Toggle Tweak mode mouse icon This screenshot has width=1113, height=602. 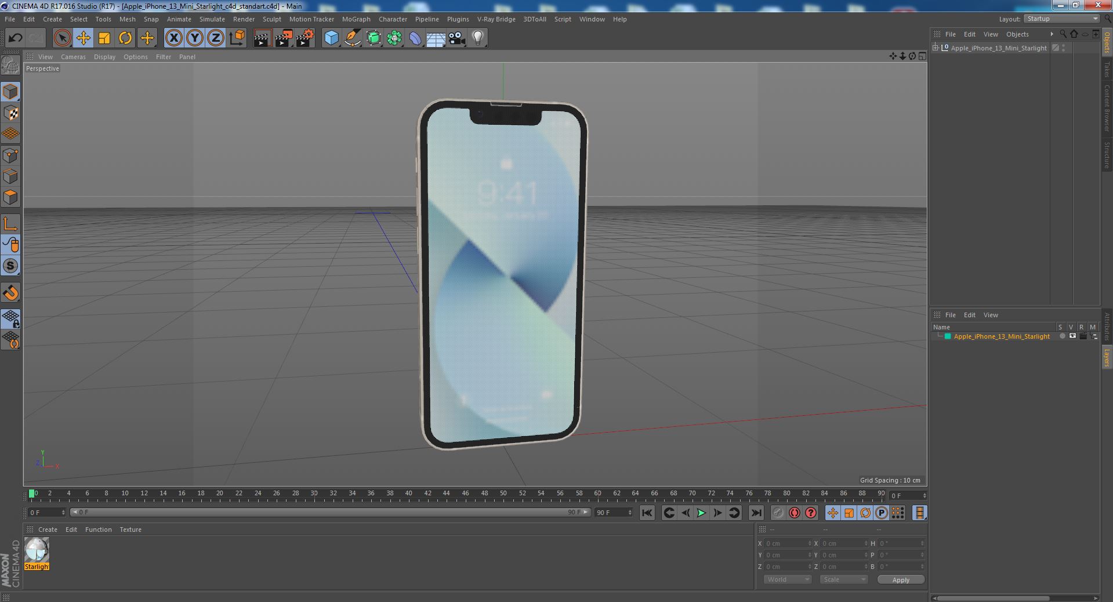coord(10,245)
